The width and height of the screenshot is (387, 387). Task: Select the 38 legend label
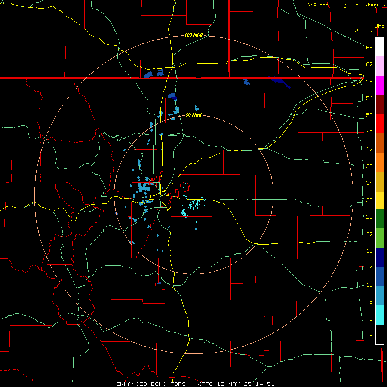point(369,166)
